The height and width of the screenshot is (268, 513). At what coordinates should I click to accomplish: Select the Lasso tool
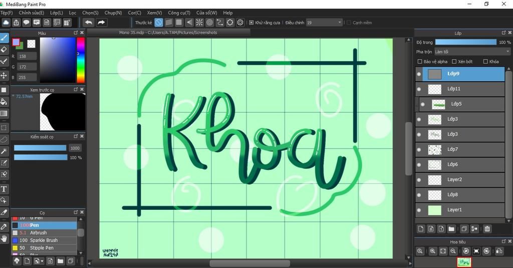point(4,139)
